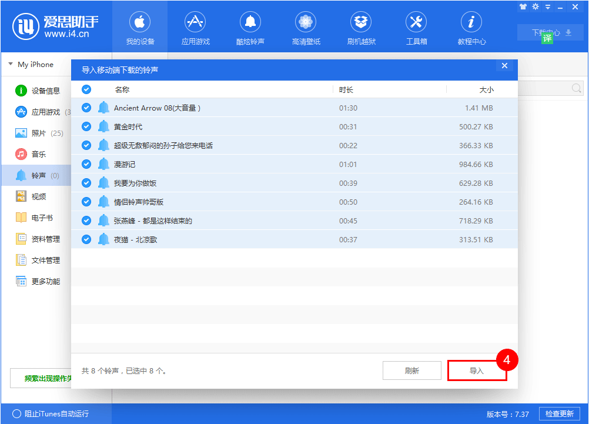
Task: Open the 高清壁纸 wallpaper section
Action: point(305,27)
